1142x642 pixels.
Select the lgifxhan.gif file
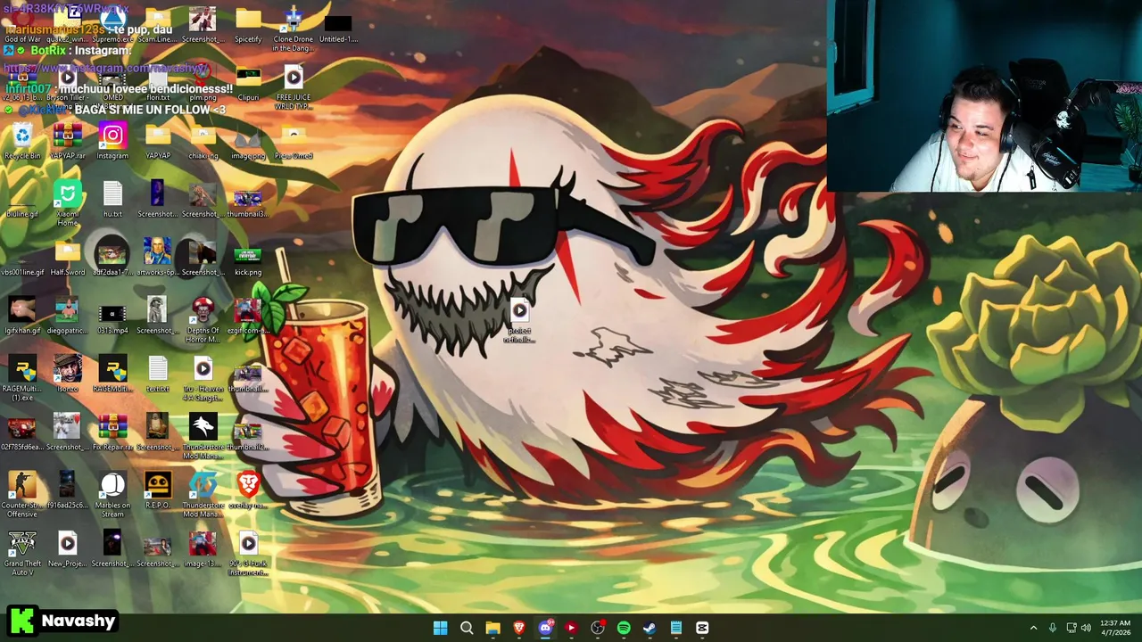[x=22, y=317]
